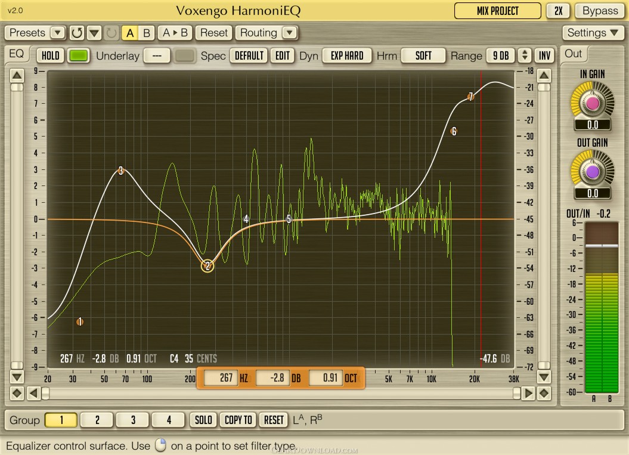The image size is (629, 455).
Task: Click horizontal scroll right arrow
Action: coord(529,393)
